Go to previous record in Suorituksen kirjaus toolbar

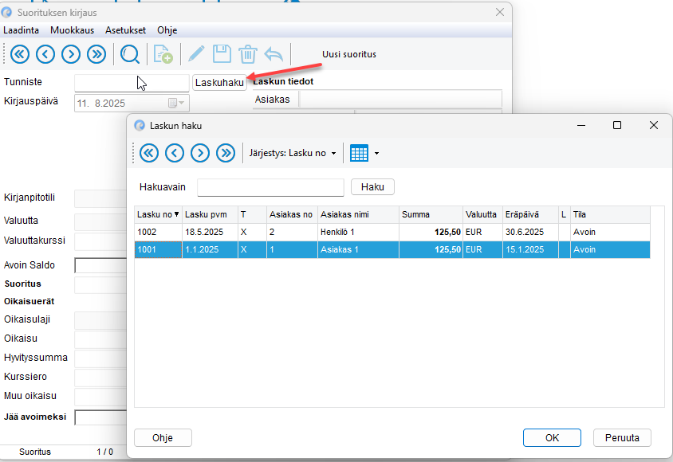pos(45,54)
